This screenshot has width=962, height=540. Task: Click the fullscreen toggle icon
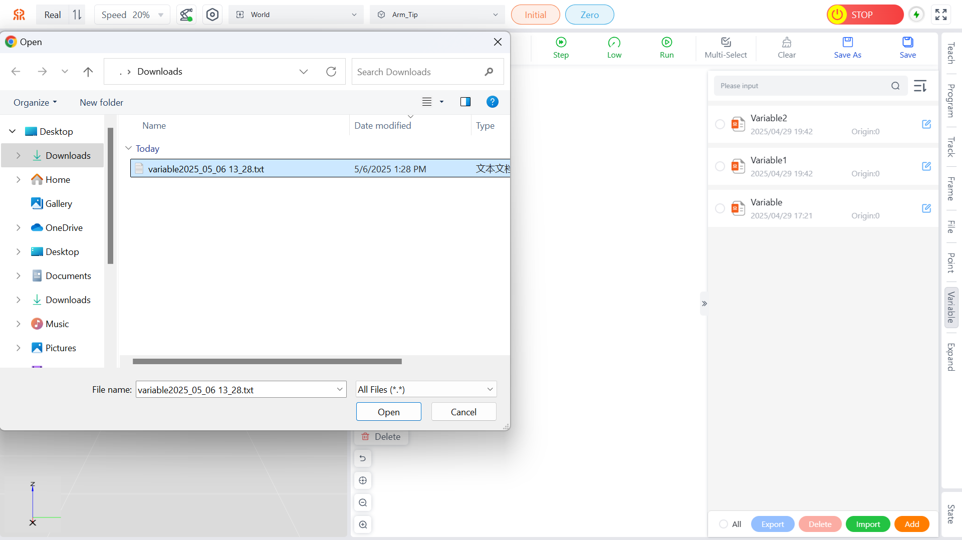click(x=941, y=15)
